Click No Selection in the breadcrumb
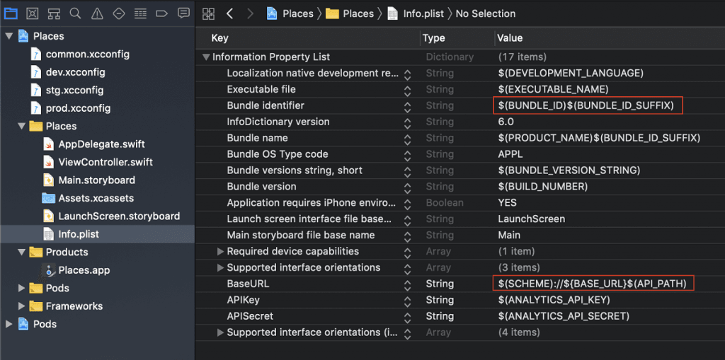 [486, 14]
